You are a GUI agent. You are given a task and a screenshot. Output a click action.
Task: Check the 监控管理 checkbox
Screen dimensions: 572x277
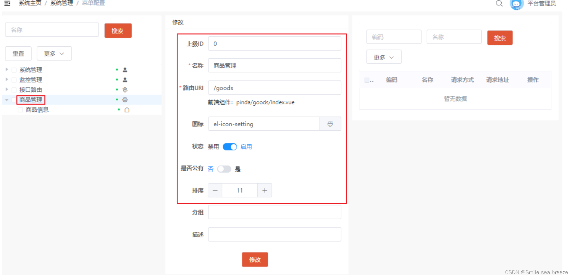(14, 80)
